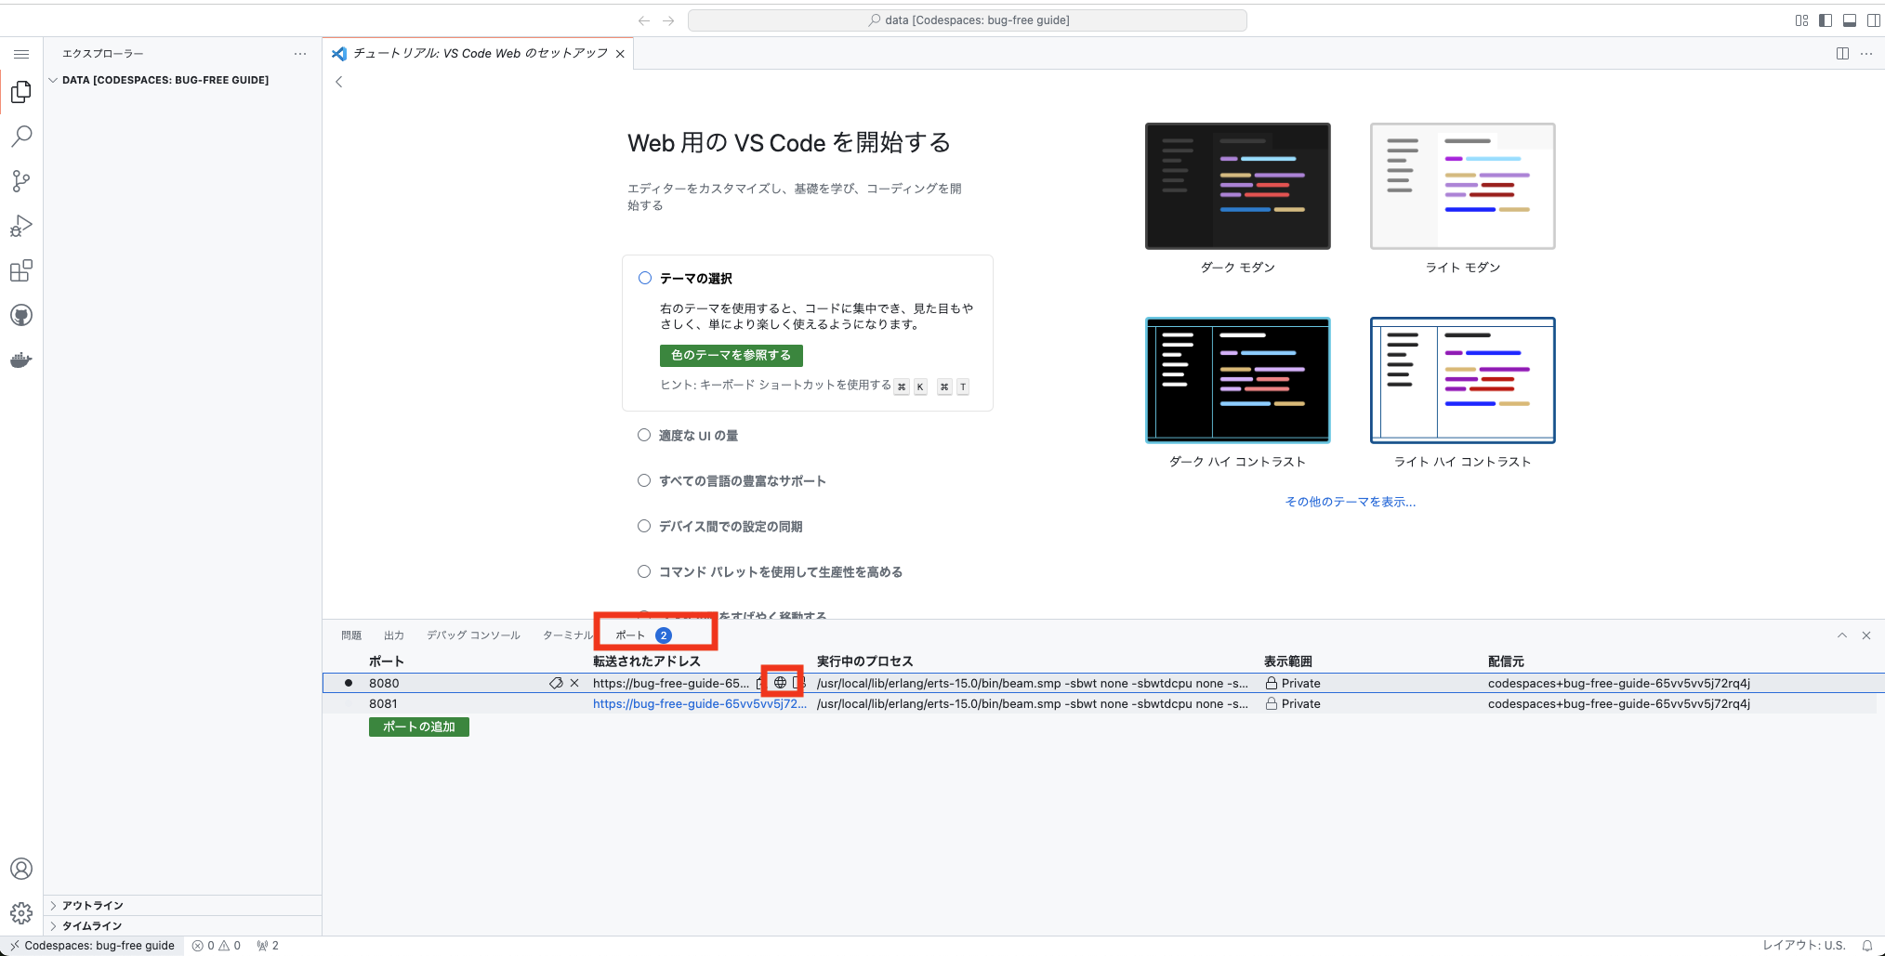Open the Source Control view

[x=21, y=181]
